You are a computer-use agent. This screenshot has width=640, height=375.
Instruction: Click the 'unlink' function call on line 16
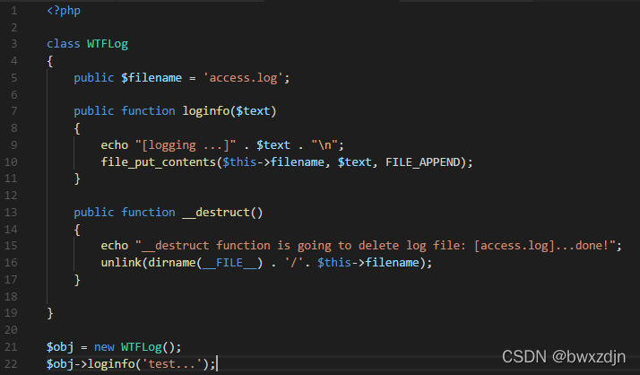121,263
